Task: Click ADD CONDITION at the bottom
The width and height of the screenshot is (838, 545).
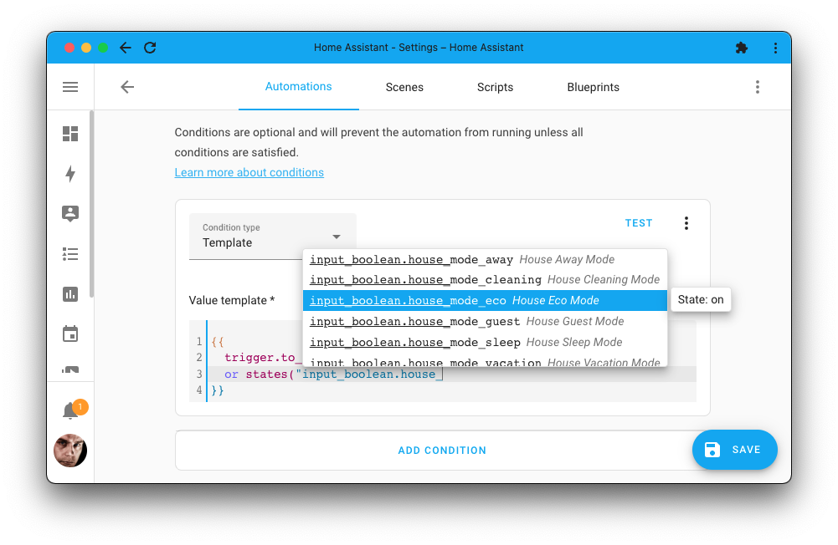Action: 442,450
